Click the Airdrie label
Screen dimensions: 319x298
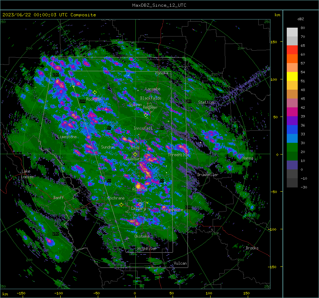140,189
